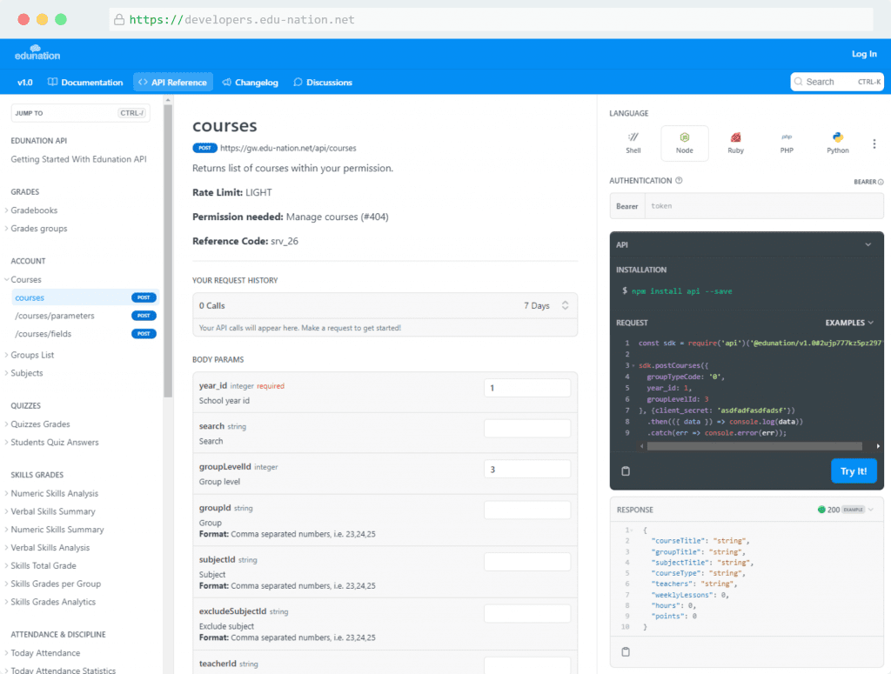
Task: Click the year_id input field
Action: [527, 388]
